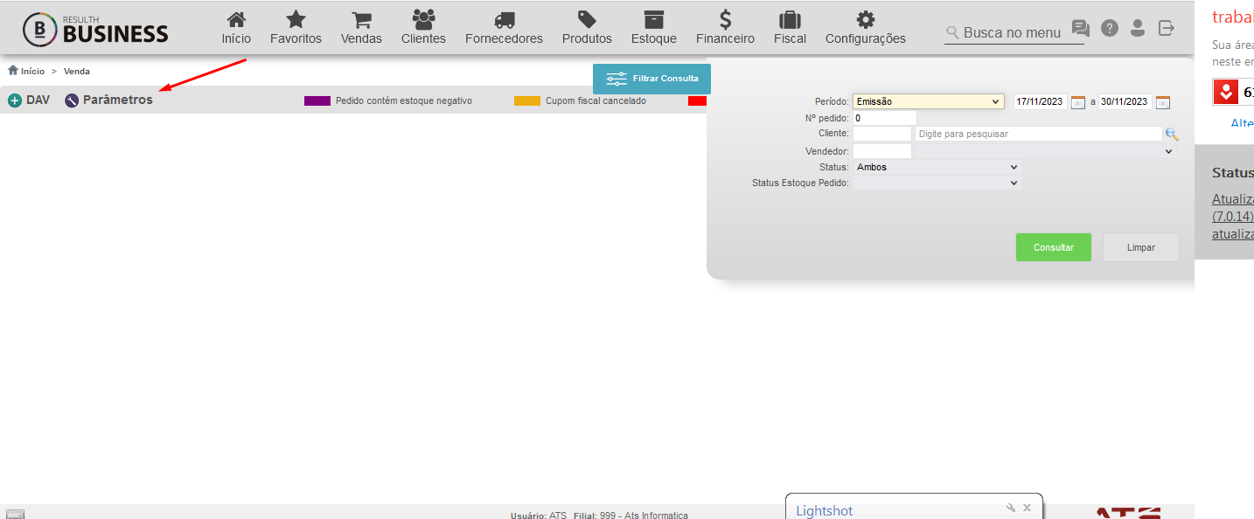Click the purple negative stock legend swatch

pos(317,101)
